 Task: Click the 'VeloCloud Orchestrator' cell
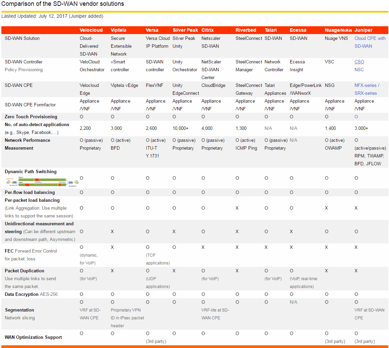coord(92,66)
